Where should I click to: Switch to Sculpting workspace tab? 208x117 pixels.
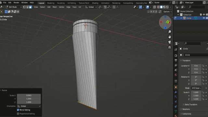[x=61, y=3]
